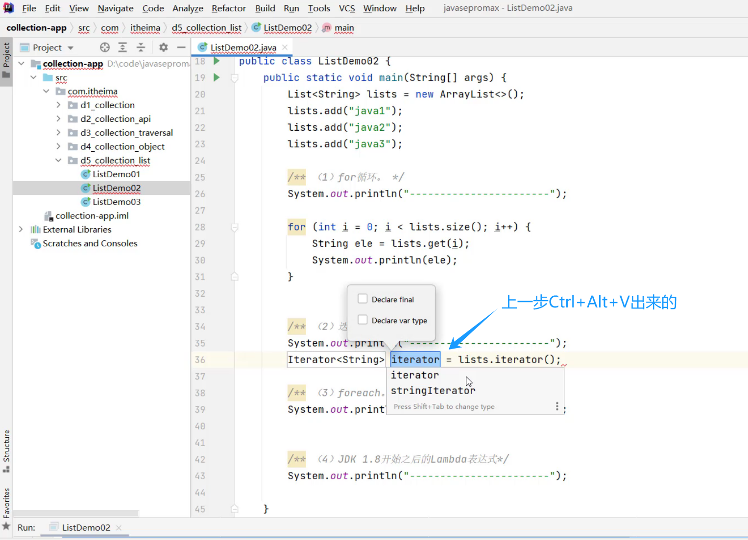The image size is (748, 540).
Task: Click the main method icon in breadcrumb
Action: click(x=327, y=28)
